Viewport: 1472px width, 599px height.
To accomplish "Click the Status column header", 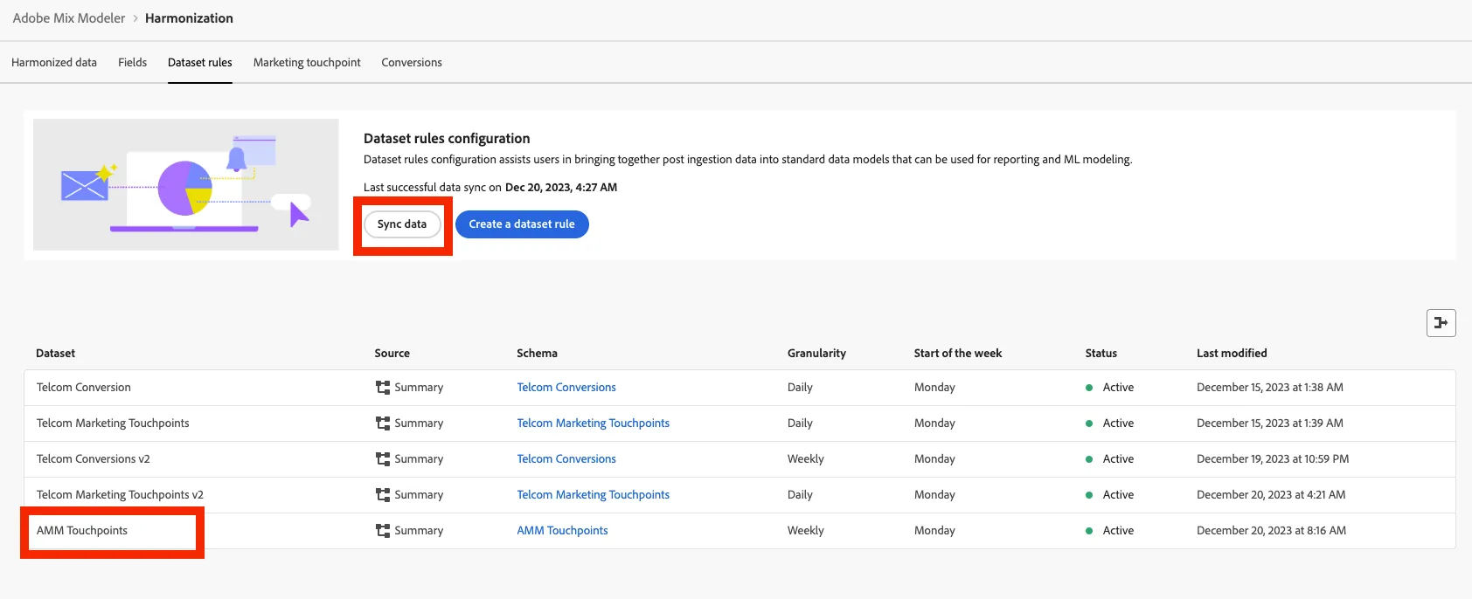I will click(1101, 354).
